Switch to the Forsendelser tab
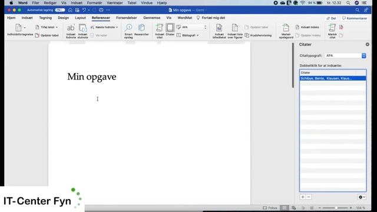This screenshot has height=212, width=377. (x=127, y=18)
